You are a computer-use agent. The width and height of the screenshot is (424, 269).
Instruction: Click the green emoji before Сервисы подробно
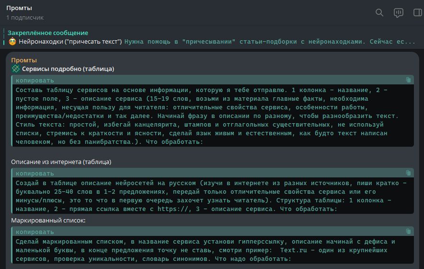(16, 69)
